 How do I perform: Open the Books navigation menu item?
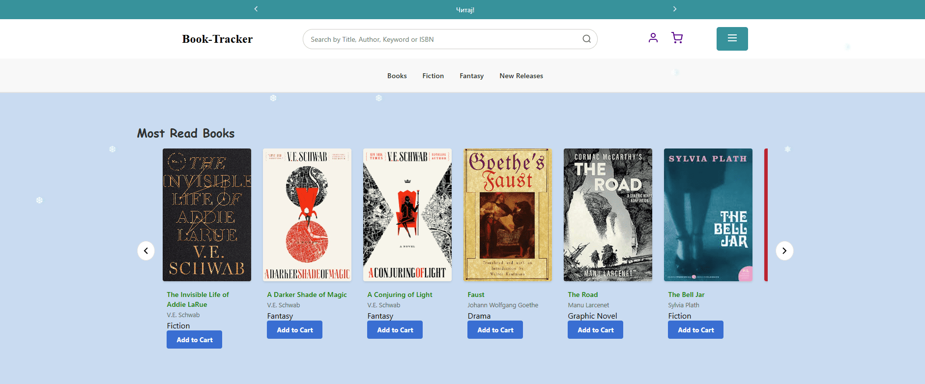(x=397, y=76)
